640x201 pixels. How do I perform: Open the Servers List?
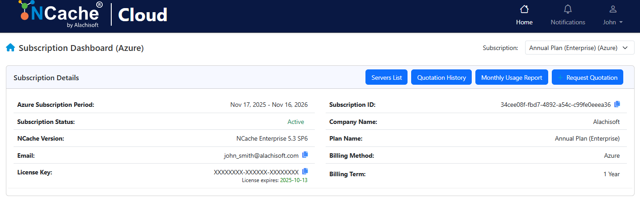[x=386, y=78]
